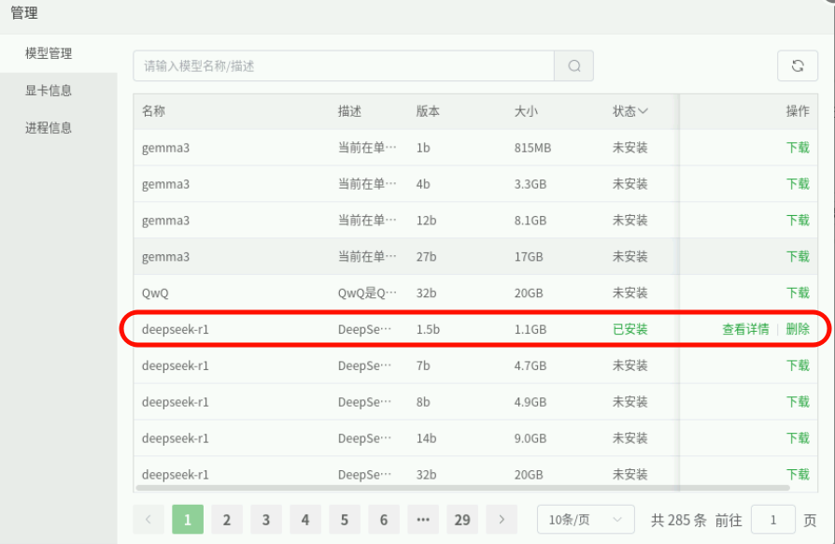Click the 描述 column header
The height and width of the screenshot is (544, 835).
(x=350, y=111)
